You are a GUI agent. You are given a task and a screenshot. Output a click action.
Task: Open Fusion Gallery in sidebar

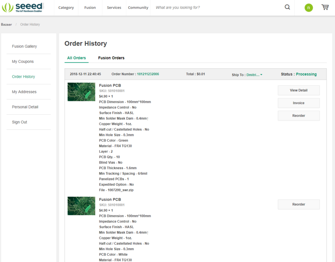click(x=24, y=46)
